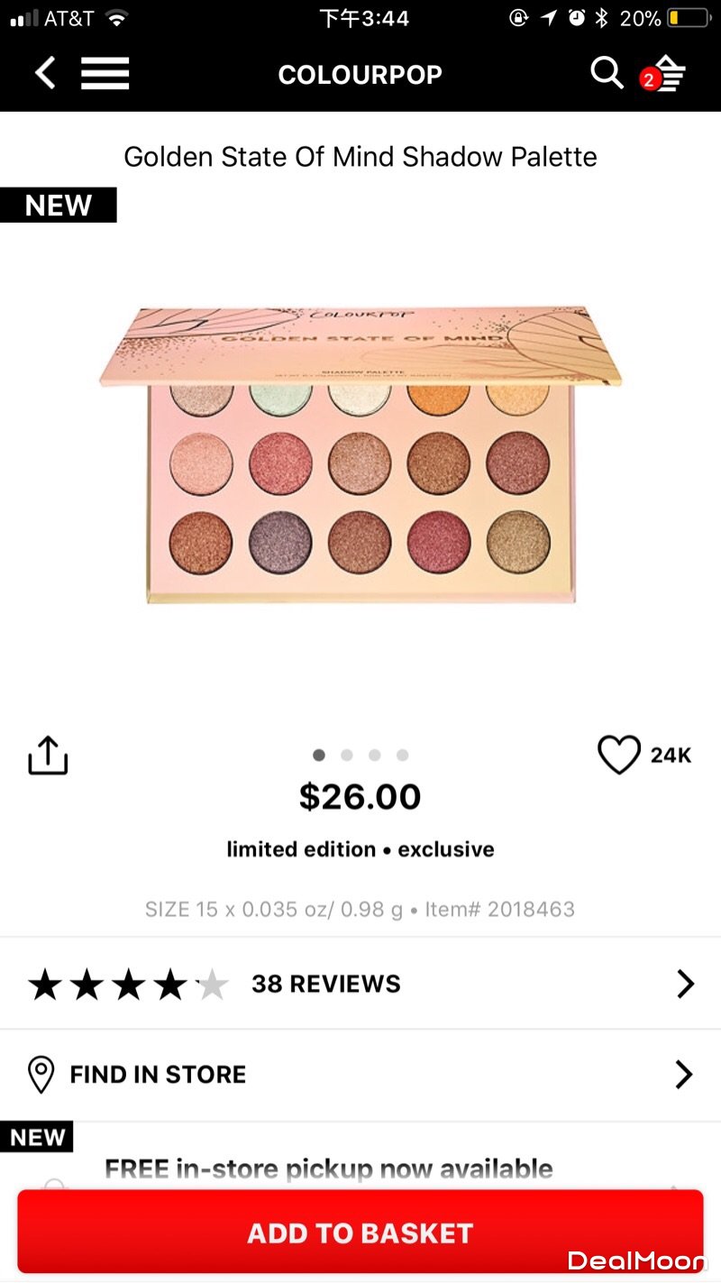Tap the 24K loves count

click(671, 756)
